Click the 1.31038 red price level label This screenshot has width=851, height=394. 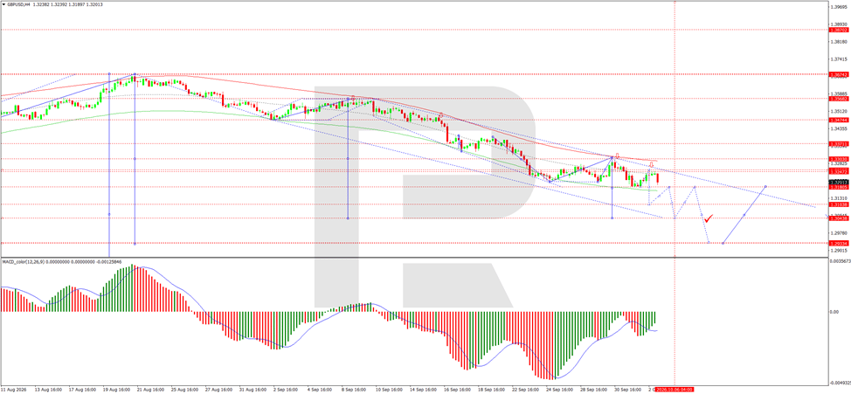pos(839,204)
